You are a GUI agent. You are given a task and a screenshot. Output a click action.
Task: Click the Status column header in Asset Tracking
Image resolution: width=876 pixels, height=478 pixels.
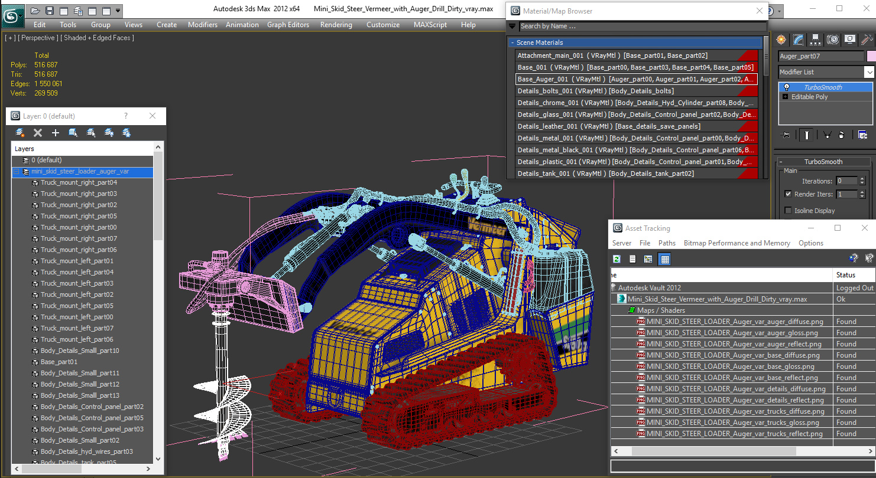[854, 275]
